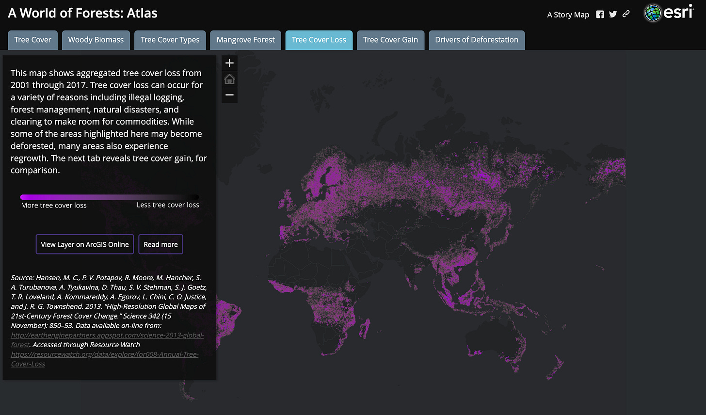Zoom in with the plus icon
The height and width of the screenshot is (415, 706).
pos(229,63)
